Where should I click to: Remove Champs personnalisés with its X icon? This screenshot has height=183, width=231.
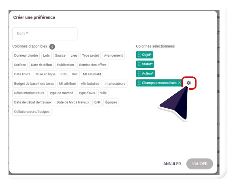click(x=179, y=83)
